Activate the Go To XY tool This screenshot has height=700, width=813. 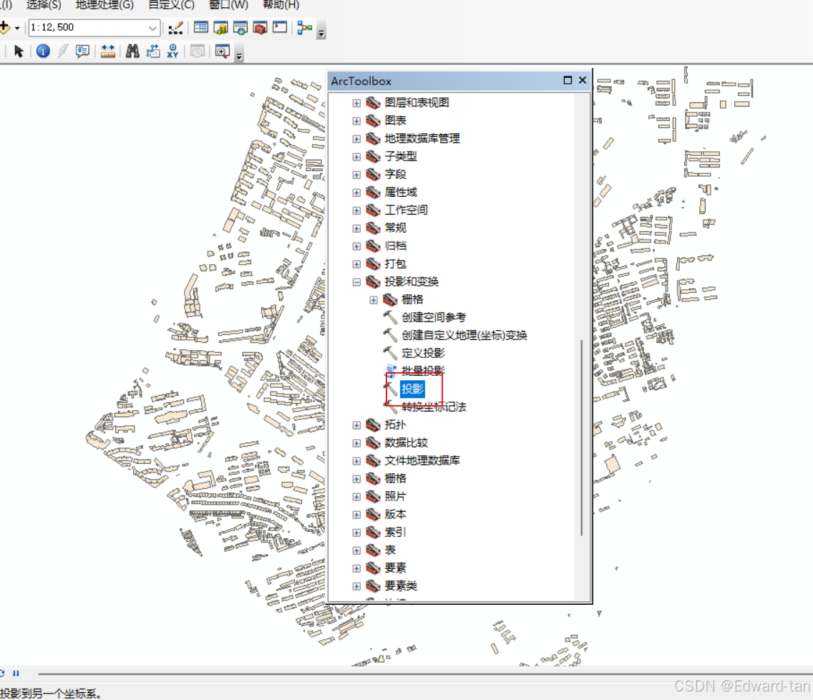tap(172, 51)
